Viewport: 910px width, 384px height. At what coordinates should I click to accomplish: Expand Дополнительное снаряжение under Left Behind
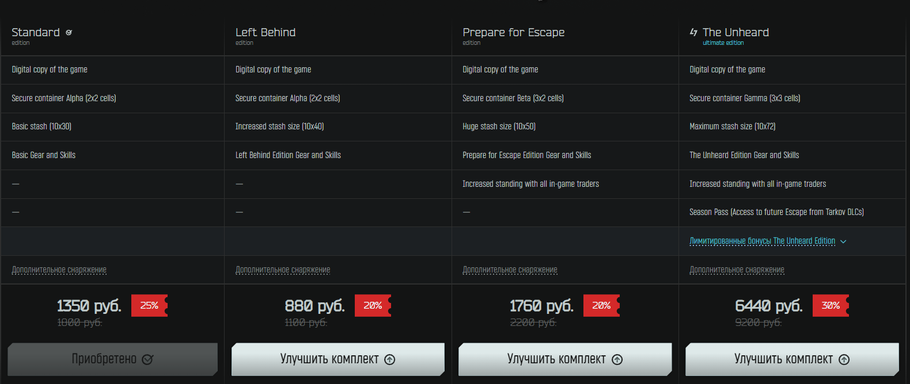[283, 270]
